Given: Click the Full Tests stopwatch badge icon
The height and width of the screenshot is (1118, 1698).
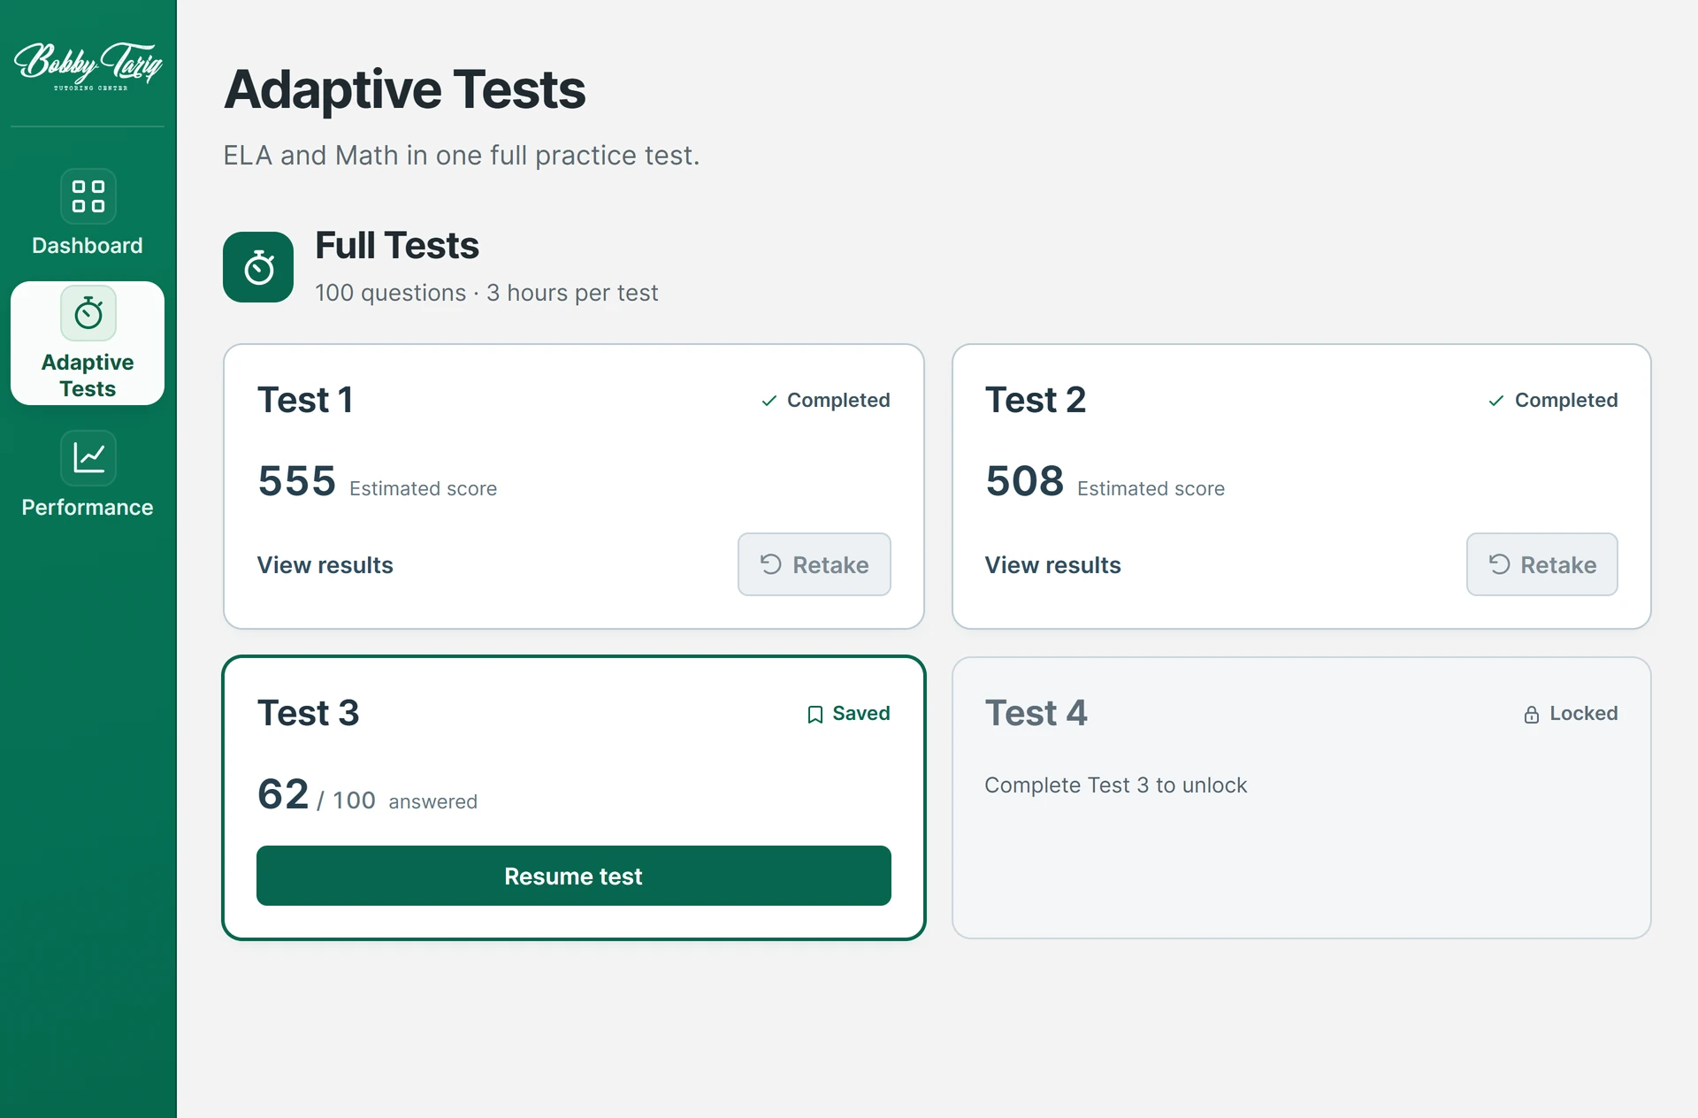Looking at the screenshot, I should click(x=258, y=267).
